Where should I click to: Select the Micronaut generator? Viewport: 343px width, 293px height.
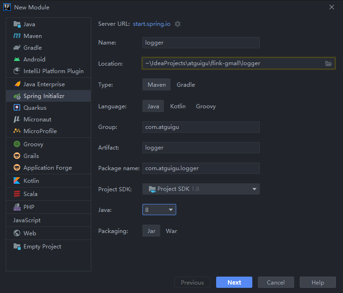point(48,119)
